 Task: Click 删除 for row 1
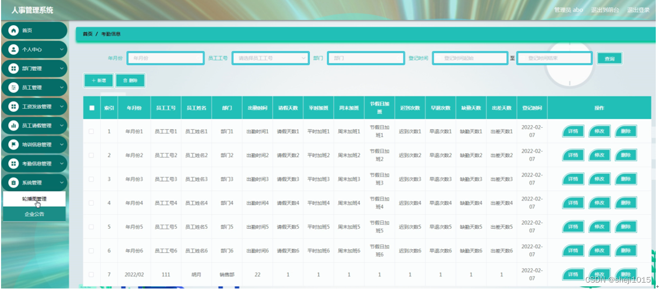click(626, 132)
